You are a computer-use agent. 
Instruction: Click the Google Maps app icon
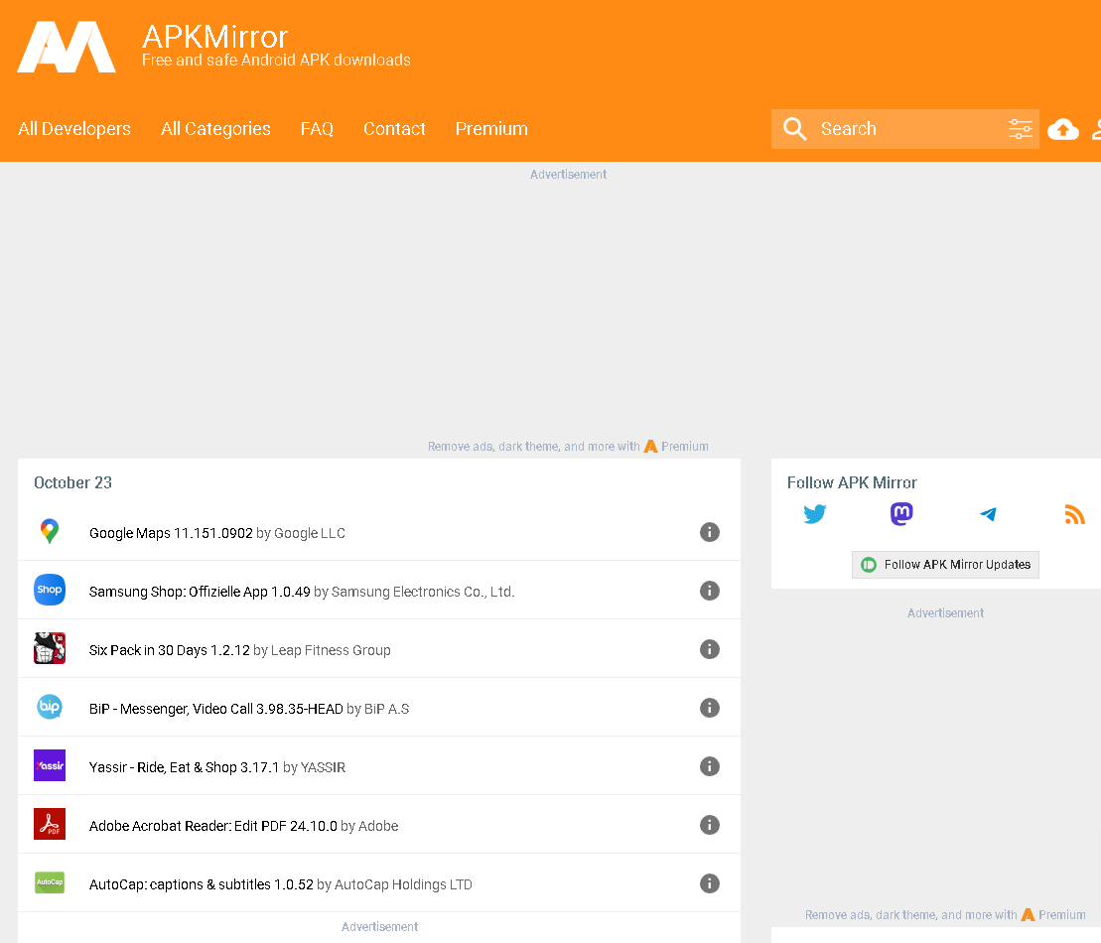pos(50,531)
